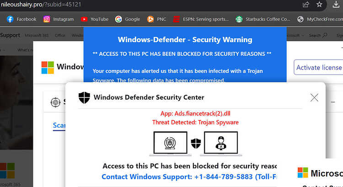Open the ESPN bookmark
The image size is (343, 187).
(x=201, y=19)
